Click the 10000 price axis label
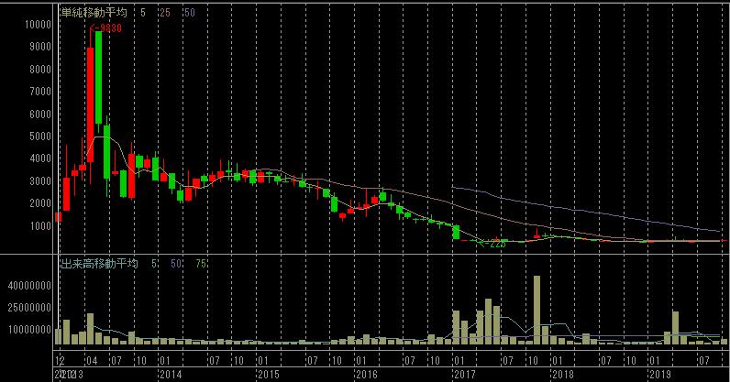The image size is (730, 382). [x=38, y=24]
